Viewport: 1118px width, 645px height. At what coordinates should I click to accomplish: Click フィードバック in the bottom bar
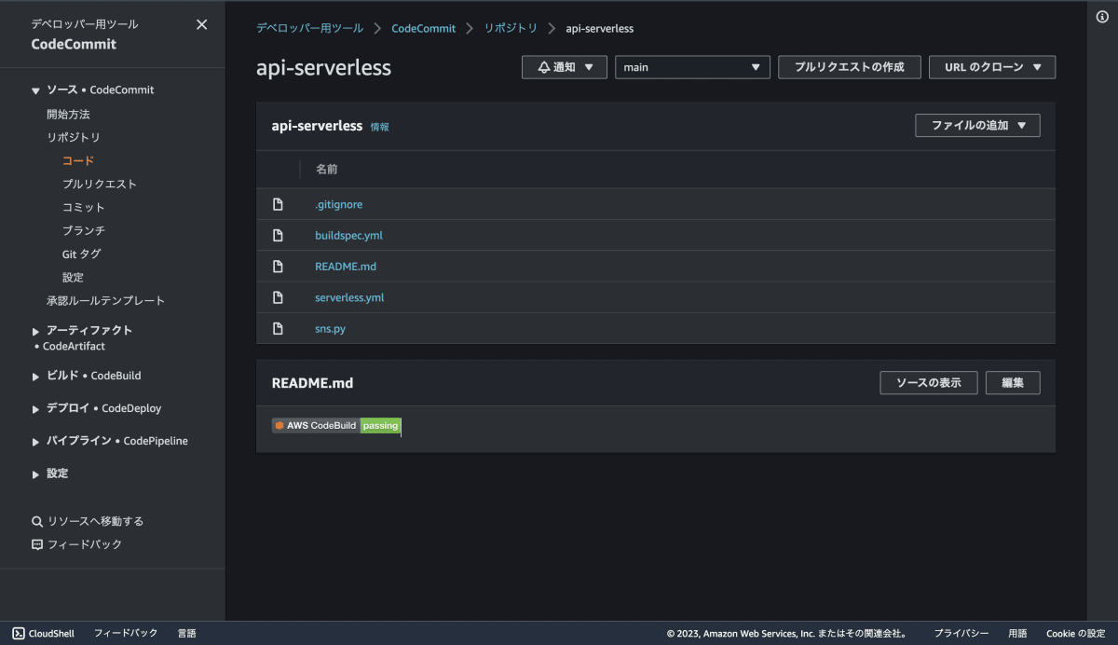(x=126, y=633)
